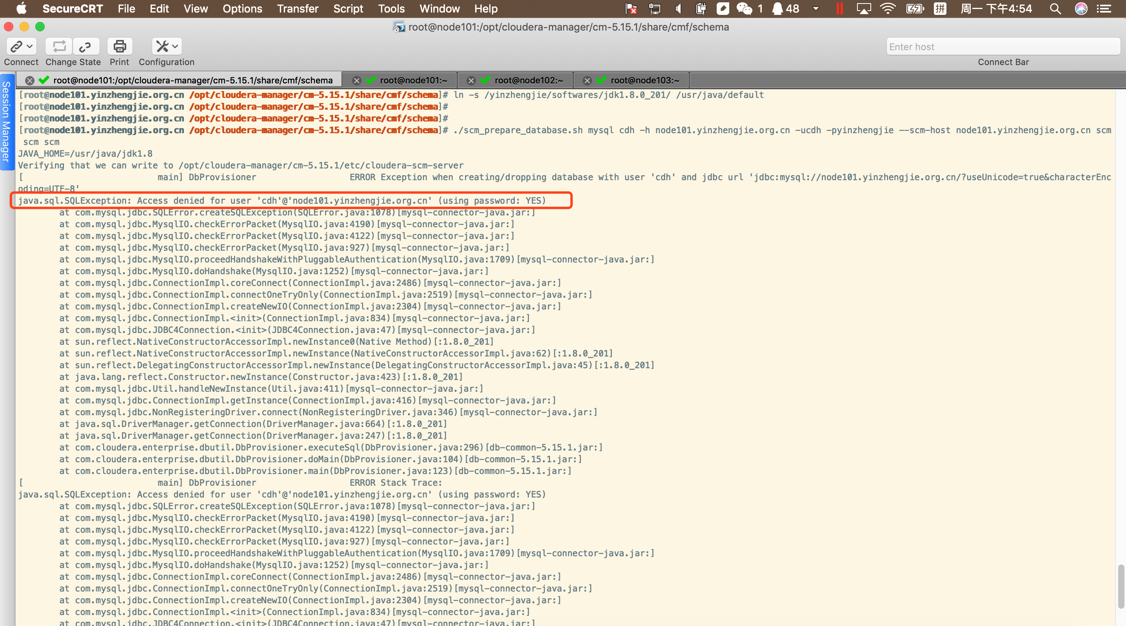Click the disconnect link Change State icon

coord(86,46)
